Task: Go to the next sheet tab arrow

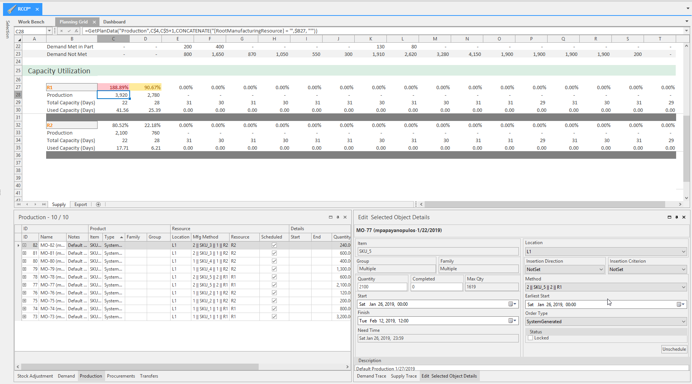Action: pyautogui.click(x=35, y=204)
